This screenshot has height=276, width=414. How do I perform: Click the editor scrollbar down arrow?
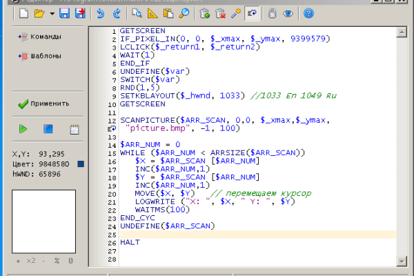coord(402,262)
